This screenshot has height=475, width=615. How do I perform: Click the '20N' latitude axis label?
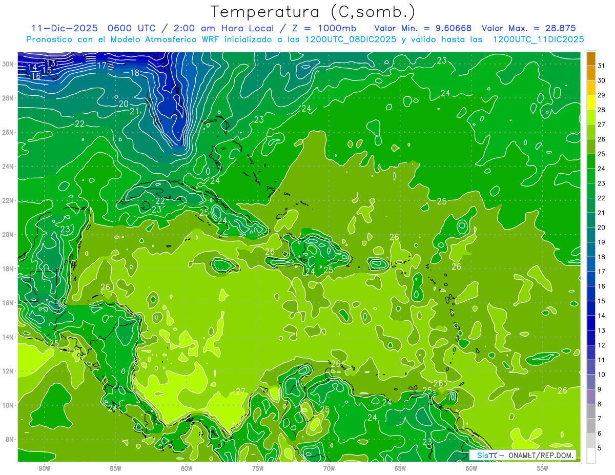point(8,235)
